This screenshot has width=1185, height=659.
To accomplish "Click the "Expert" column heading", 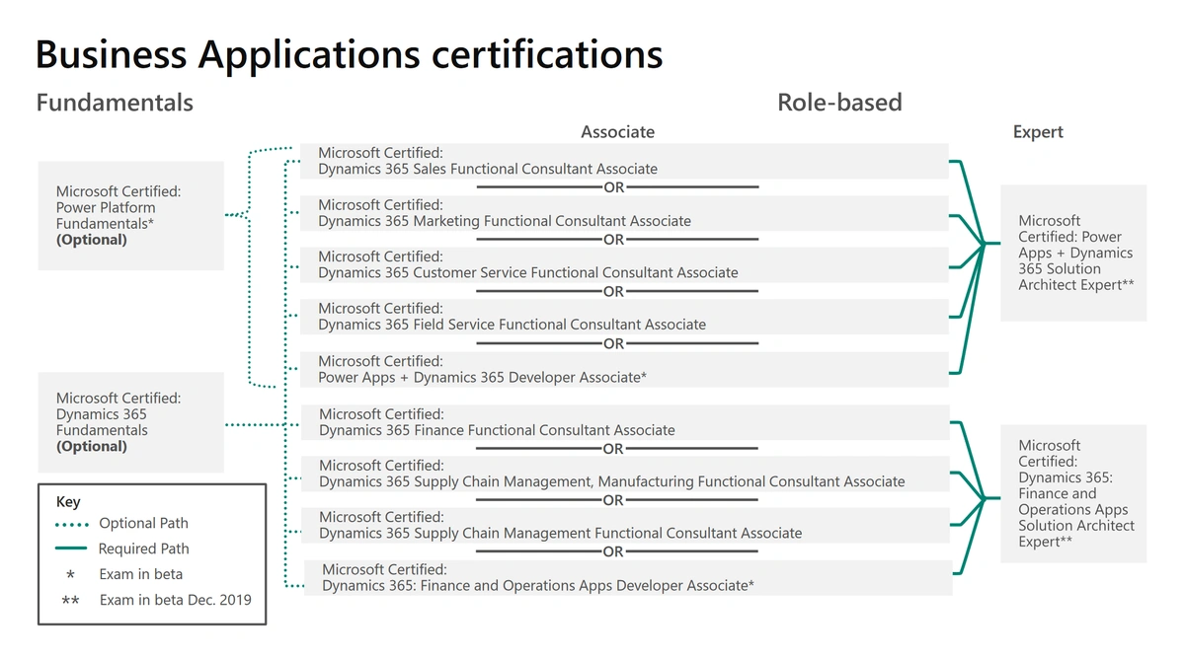I will tap(1038, 132).
